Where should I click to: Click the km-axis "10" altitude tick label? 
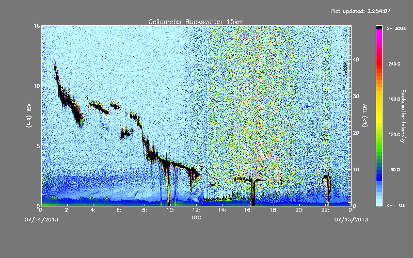tap(37, 86)
